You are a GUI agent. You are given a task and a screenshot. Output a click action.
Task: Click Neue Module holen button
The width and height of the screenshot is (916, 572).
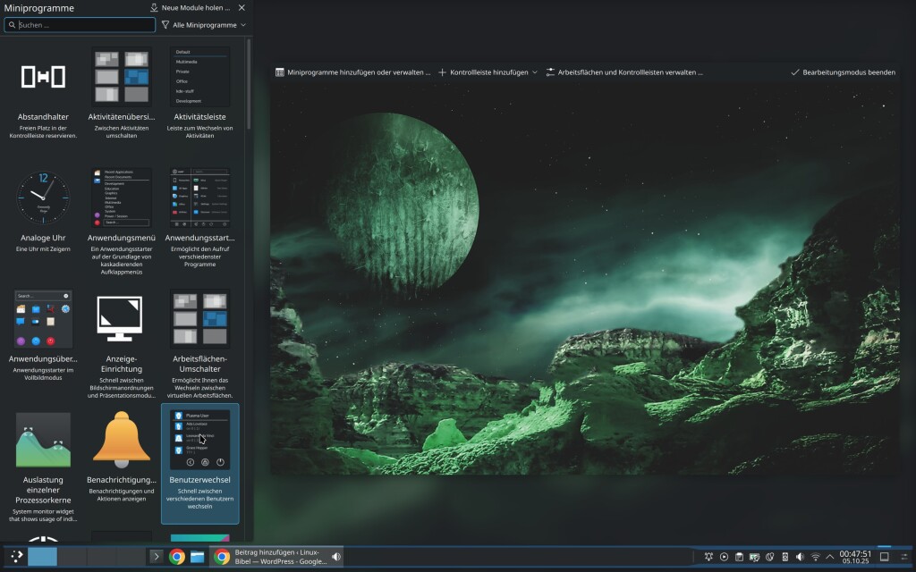[x=190, y=7]
